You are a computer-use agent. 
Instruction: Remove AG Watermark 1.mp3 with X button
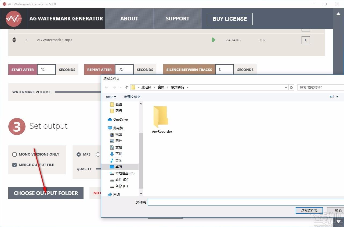[306, 40]
